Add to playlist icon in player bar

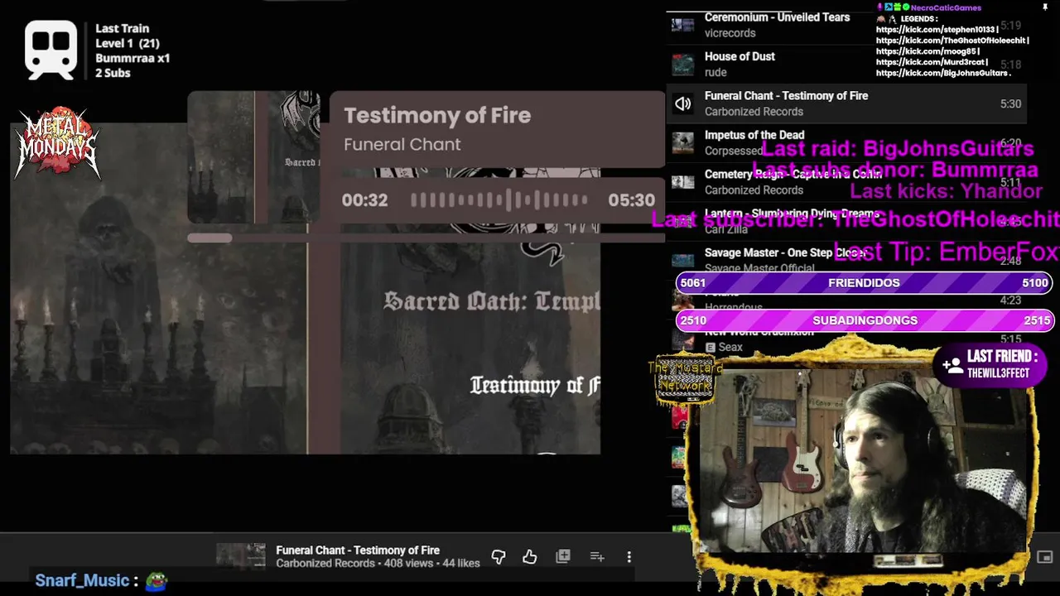pyautogui.click(x=597, y=557)
